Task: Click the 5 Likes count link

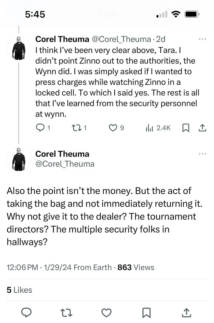Action: pos(19,290)
